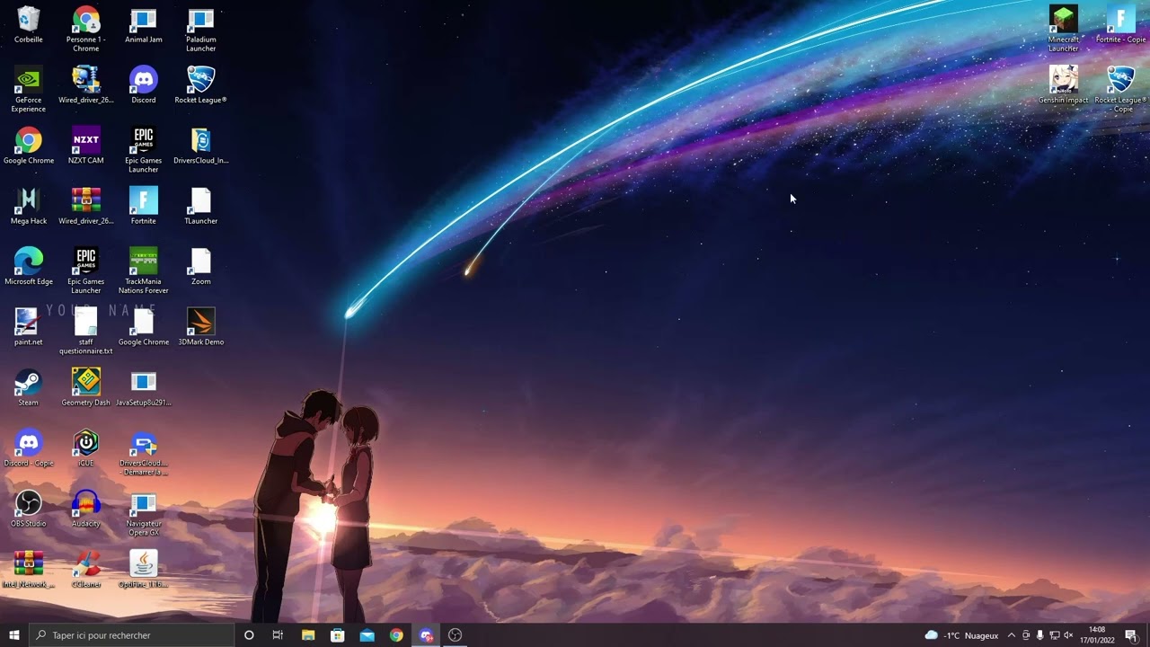
Task: Open the 3DMark Demo shortcut
Action: (200, 327)
